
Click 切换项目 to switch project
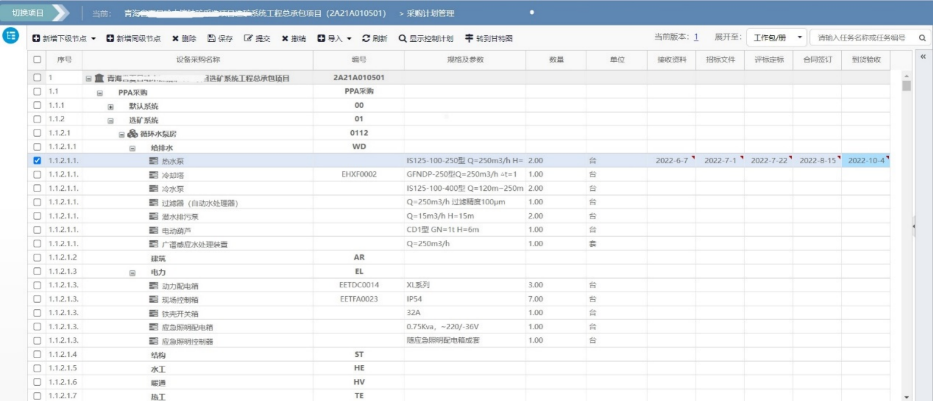pos(28,13)
